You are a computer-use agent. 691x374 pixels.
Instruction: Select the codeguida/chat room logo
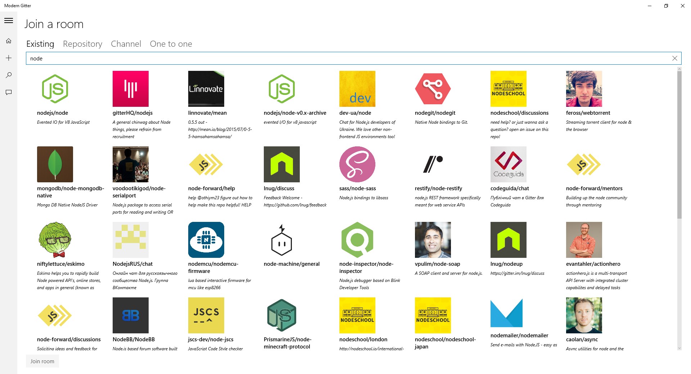(x=509, y=164)
